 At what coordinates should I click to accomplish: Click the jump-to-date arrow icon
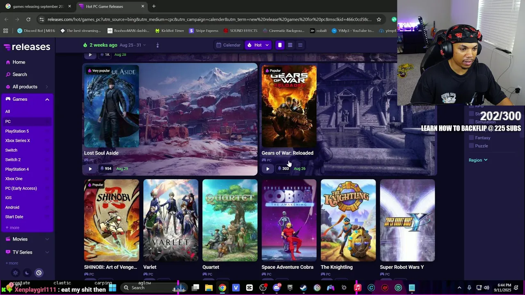click(x=157, y=45)
